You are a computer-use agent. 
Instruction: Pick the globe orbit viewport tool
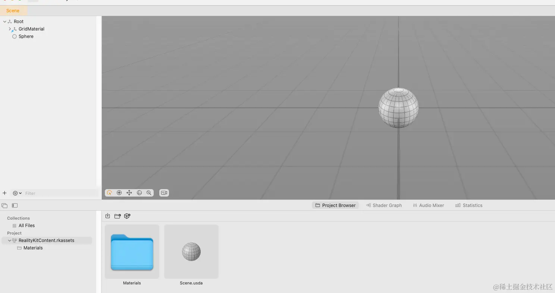coord(139,193)
